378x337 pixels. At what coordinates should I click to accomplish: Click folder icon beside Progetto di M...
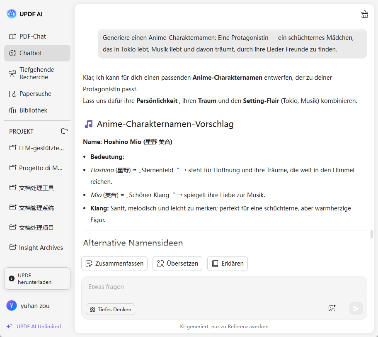coord(13,167)
